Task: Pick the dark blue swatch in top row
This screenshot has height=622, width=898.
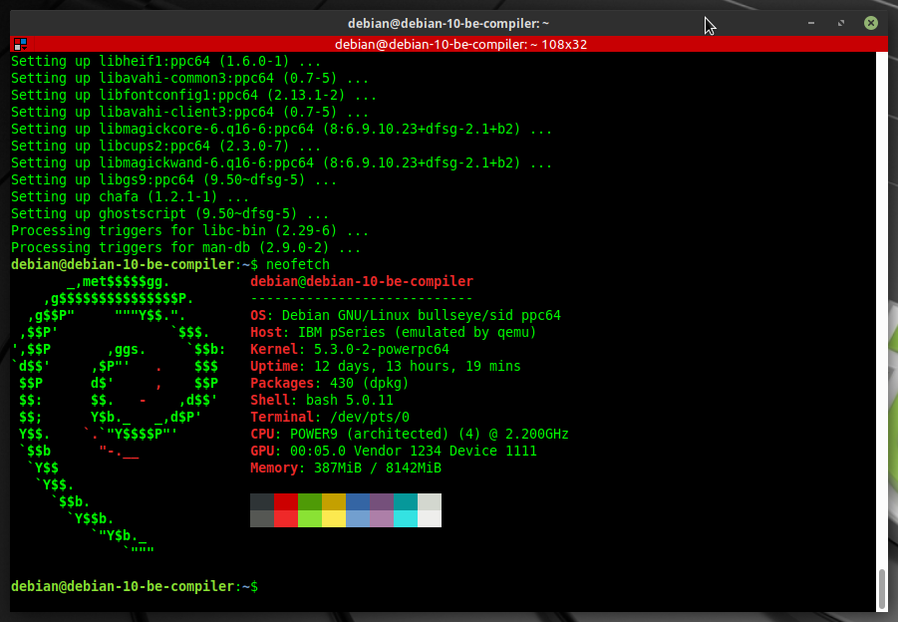Action: 358,501
